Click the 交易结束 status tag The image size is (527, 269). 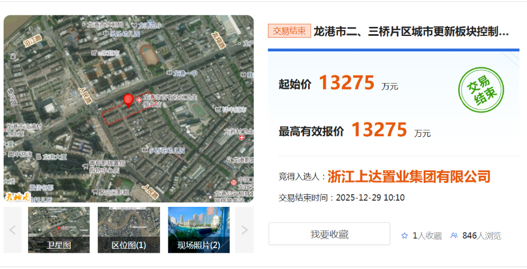289,31
